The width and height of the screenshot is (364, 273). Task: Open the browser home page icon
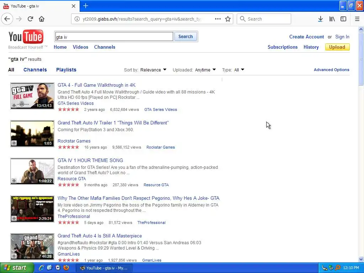point(42,19)
